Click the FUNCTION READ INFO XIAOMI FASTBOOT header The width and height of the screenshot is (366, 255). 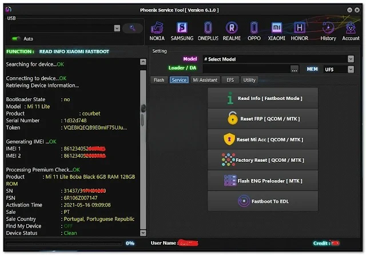(58, 51)
